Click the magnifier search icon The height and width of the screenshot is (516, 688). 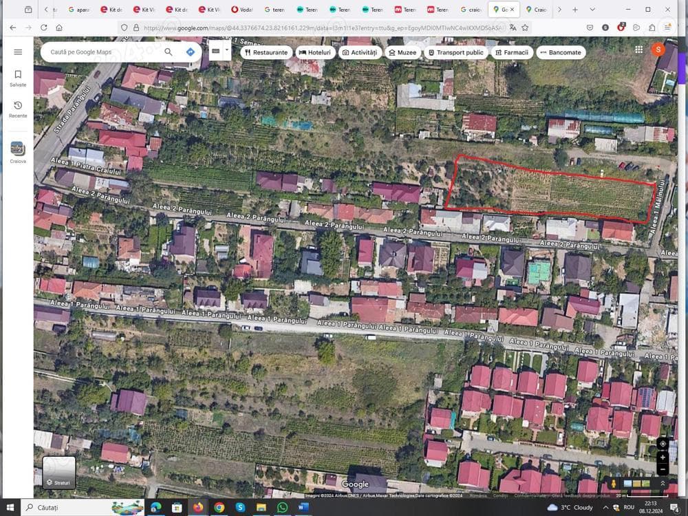click(169, 52)
